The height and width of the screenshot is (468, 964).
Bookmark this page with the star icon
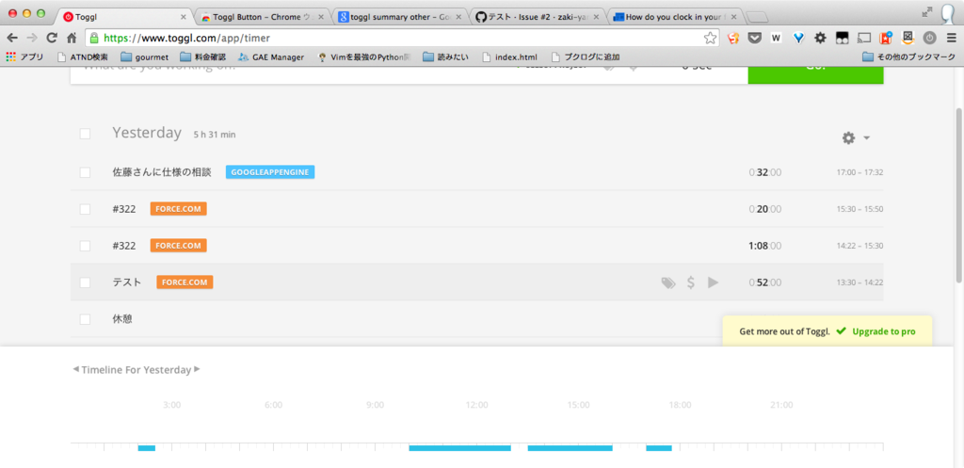click(x=710, y=38)
